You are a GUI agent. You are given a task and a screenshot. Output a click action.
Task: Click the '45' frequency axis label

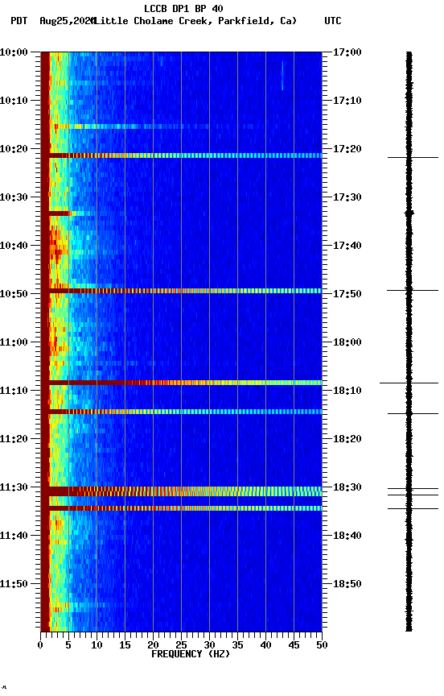[294, 645]
